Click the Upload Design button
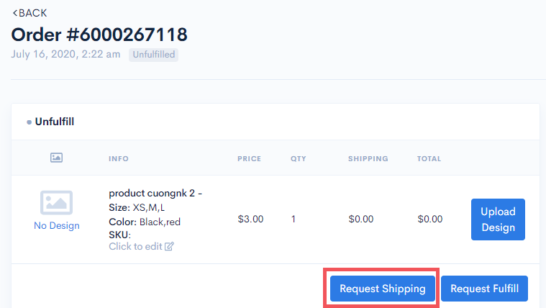546x308 pixels. [498, 219]
